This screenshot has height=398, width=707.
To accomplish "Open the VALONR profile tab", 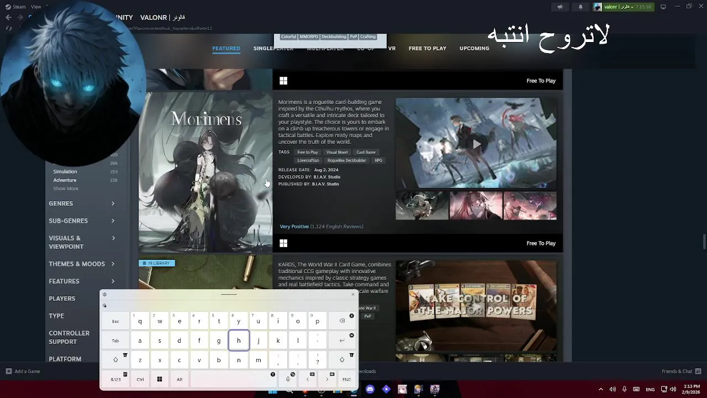I will click(x=162, y=18).
